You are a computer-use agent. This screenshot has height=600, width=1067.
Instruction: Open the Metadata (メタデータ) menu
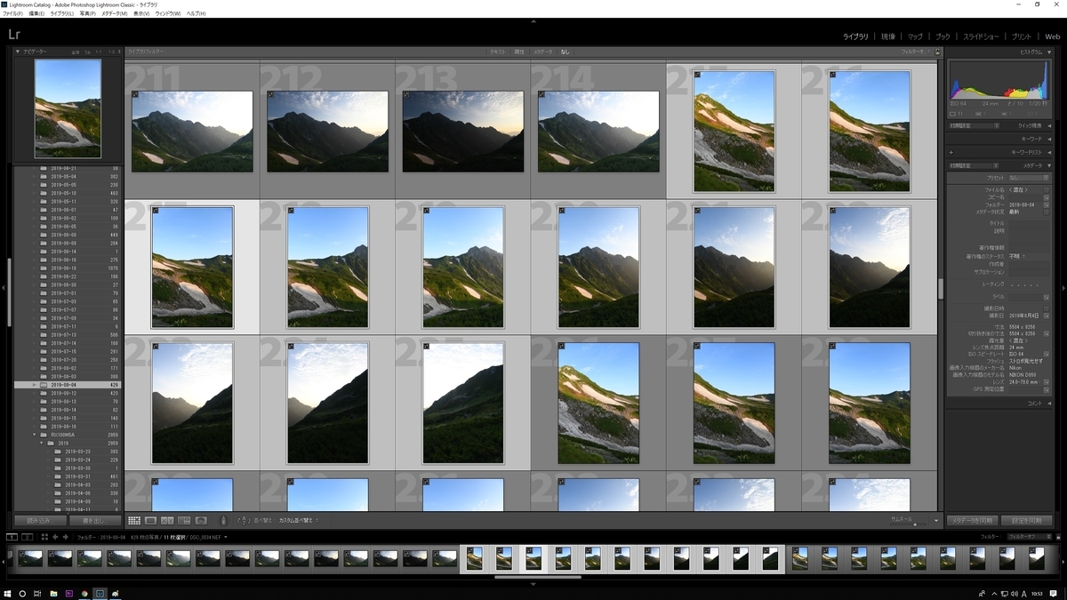[x=114, y=14]
